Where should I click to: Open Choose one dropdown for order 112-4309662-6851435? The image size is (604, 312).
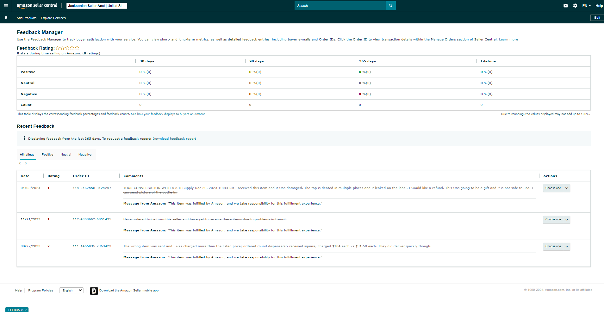point(557,219)
